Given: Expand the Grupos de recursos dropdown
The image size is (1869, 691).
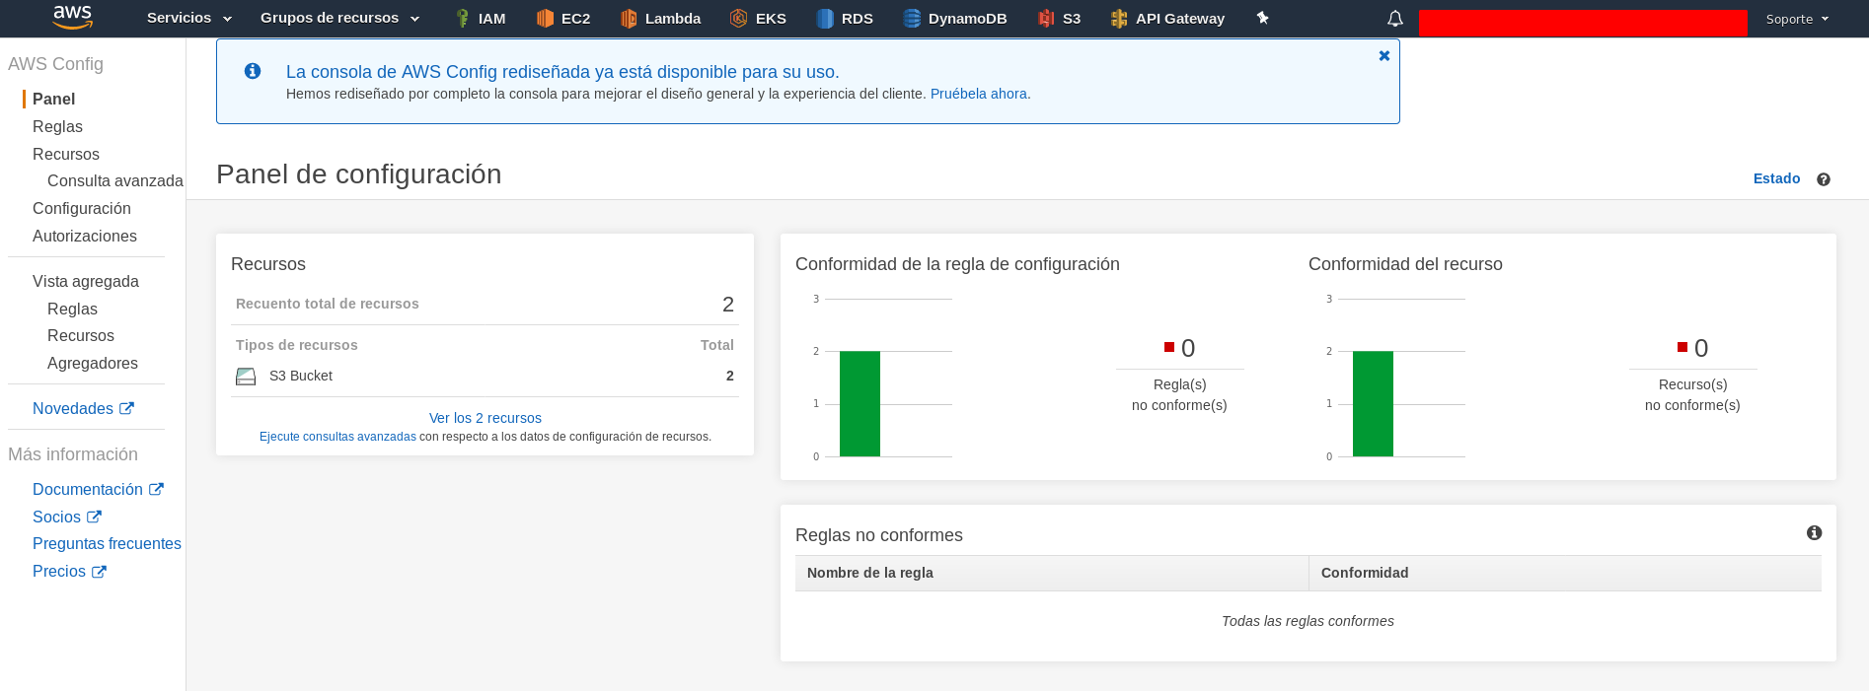Looking at the screenshot, I should [x=339, y=18].
